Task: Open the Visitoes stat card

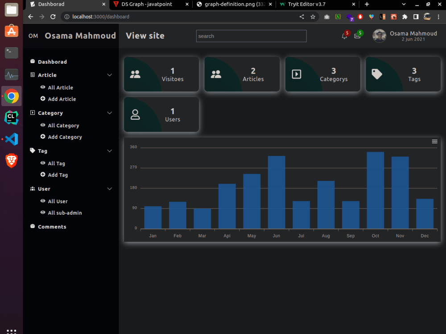Action: coord(161,74)
